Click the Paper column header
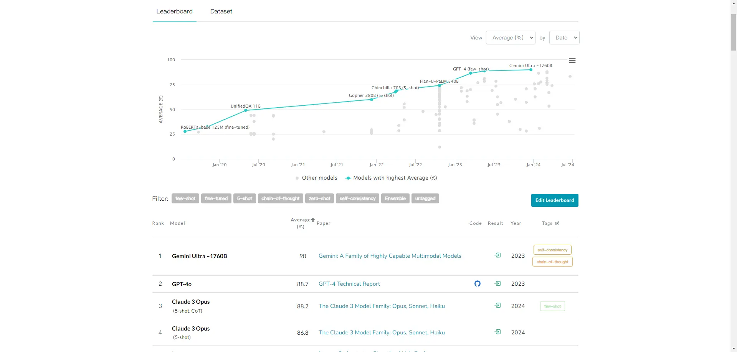Screen dimensions: 737x352 click(x=324, y=223)
